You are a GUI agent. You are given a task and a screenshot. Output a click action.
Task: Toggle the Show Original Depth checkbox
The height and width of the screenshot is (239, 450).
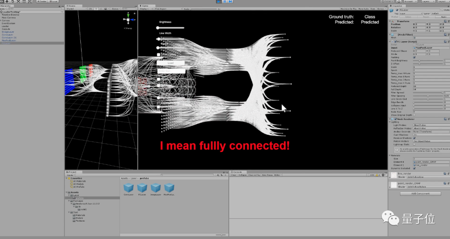414,115
